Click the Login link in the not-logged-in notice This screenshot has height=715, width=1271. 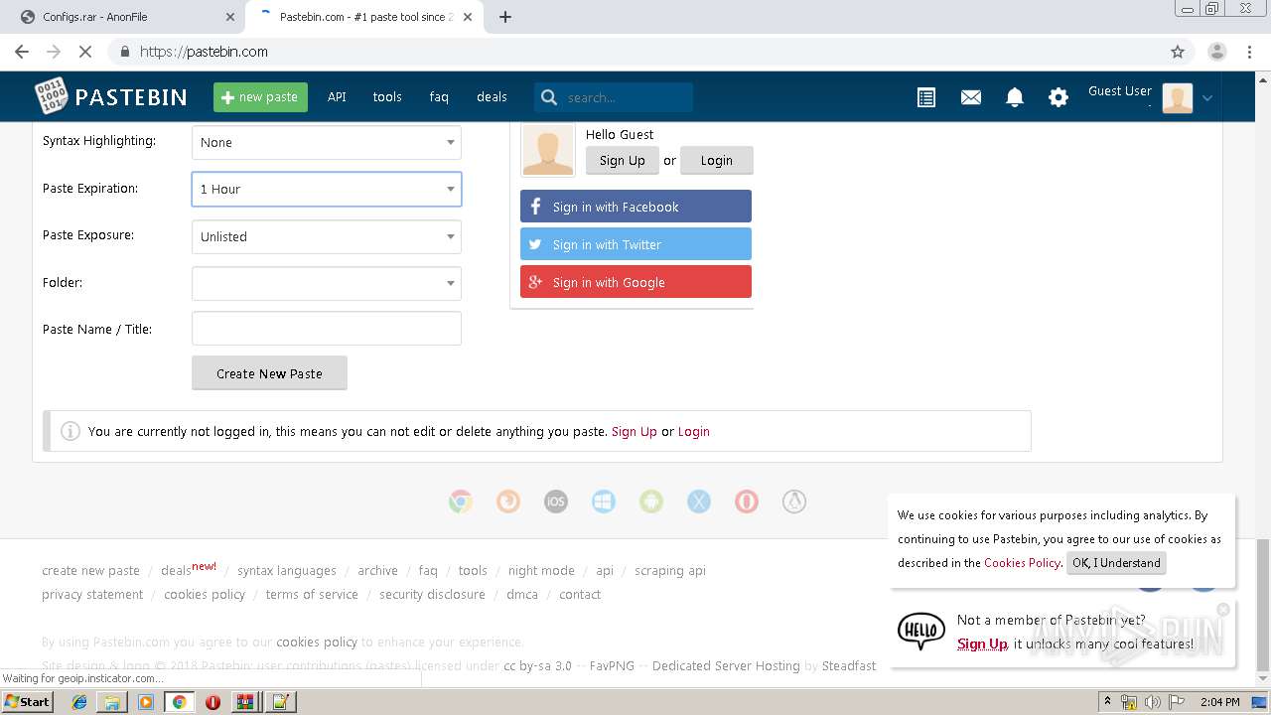pyautogui.click(x=693, y=432)
